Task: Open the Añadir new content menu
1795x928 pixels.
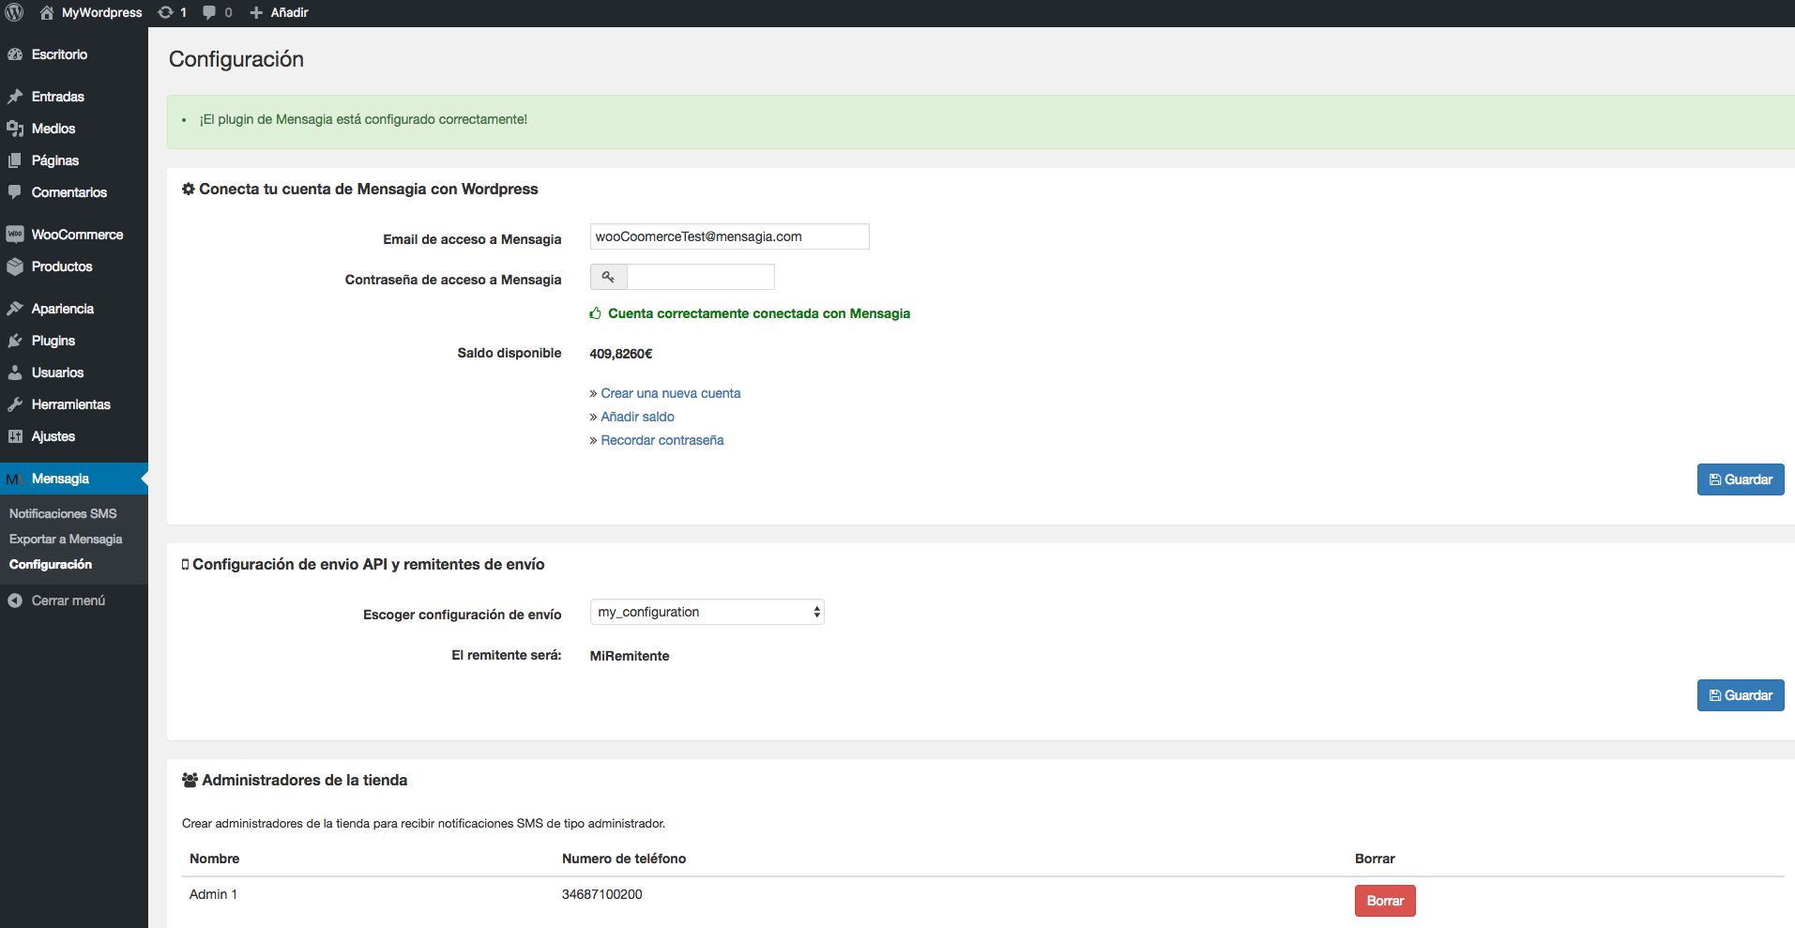Action: (x=280, y=12)
